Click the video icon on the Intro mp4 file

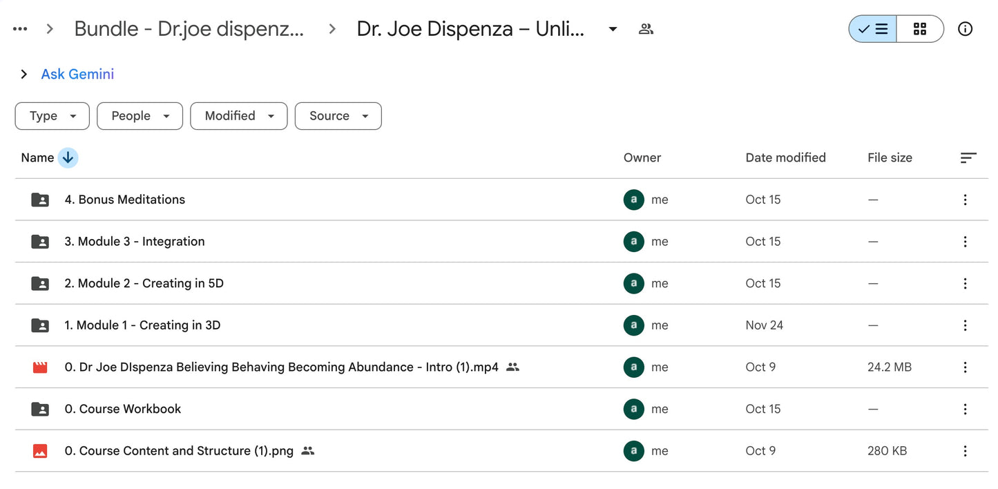(x=39, y=367)
